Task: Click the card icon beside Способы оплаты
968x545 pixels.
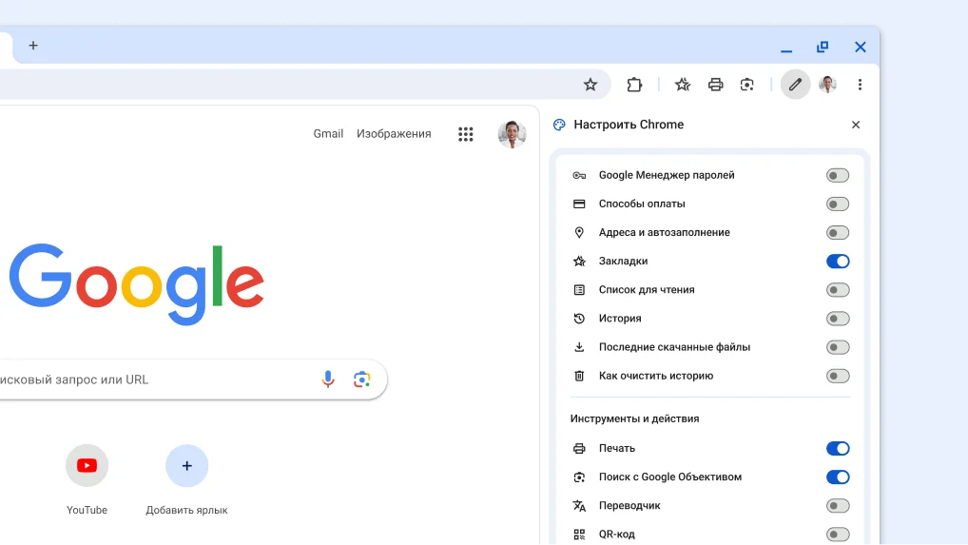Action: point(579,204)
